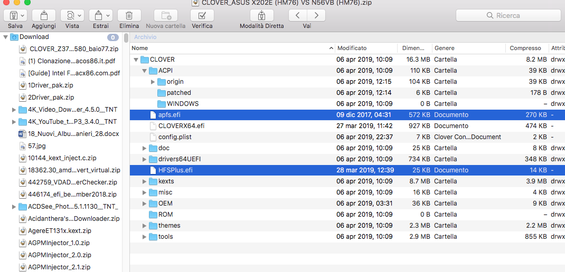Click the 927 KB size cell
565x272 pixels.
pyautogui.click(x=420, y=126)
